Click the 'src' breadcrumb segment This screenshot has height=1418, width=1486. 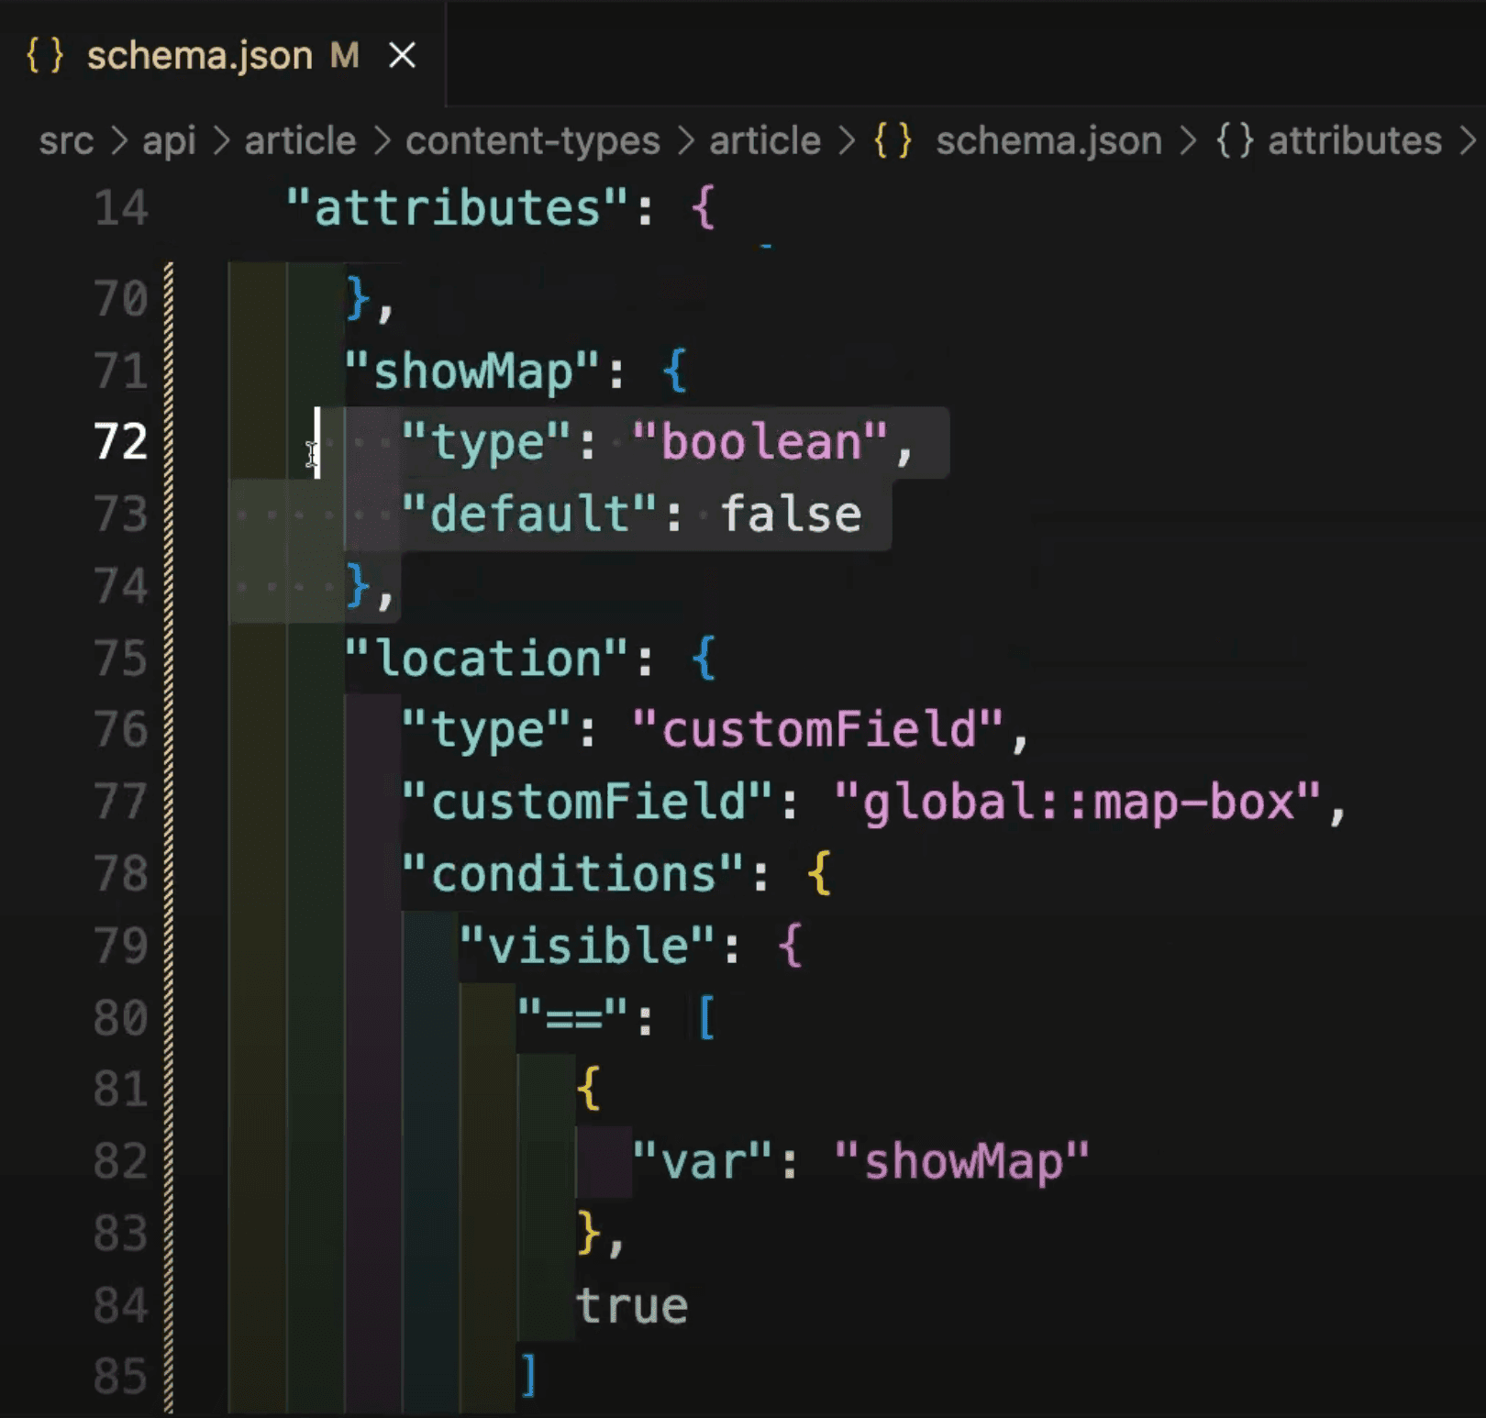point(66,141)
